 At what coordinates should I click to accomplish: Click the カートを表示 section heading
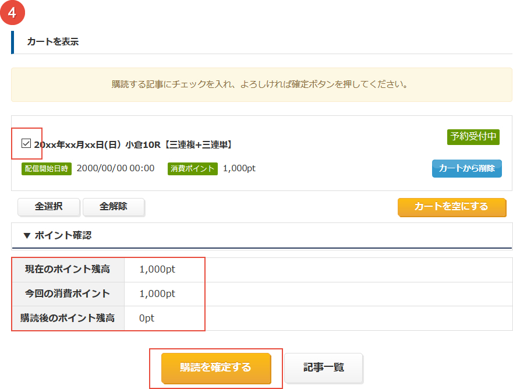pos(52,42)
